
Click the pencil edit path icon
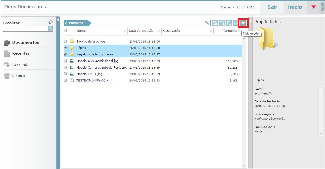point(207,23)
